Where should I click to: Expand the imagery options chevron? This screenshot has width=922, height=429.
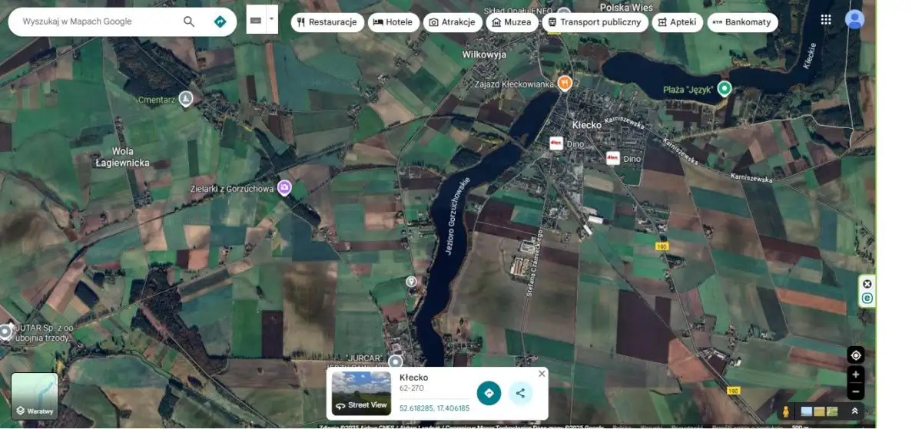click(854, 411)
